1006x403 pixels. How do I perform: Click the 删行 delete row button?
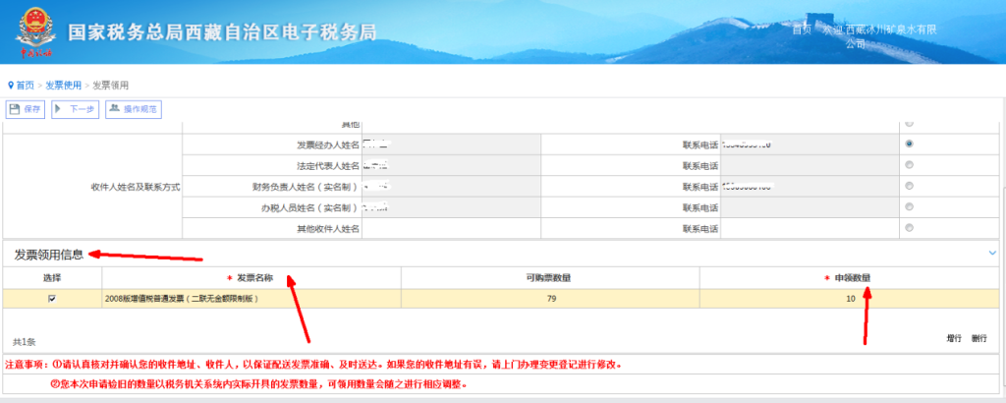tap(978, 338)
